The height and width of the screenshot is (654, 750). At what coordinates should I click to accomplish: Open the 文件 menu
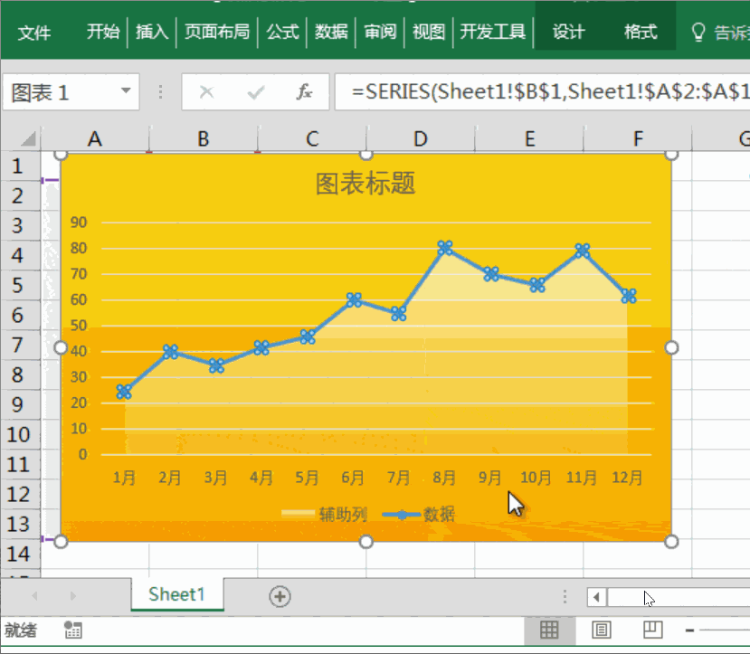pyautogui.click(x=34, y=33)
